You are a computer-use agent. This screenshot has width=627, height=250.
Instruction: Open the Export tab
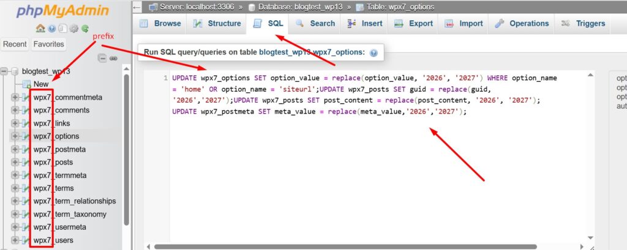coord(414,24)
